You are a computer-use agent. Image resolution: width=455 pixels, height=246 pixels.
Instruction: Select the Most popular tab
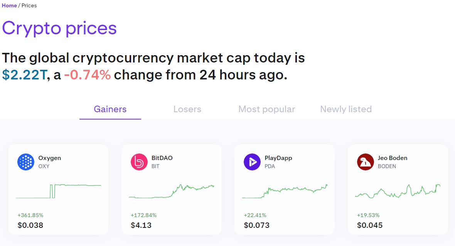(267, 109)
